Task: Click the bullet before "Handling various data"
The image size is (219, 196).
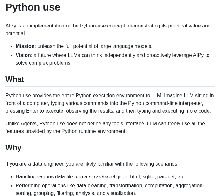Action: pos(11,177)
